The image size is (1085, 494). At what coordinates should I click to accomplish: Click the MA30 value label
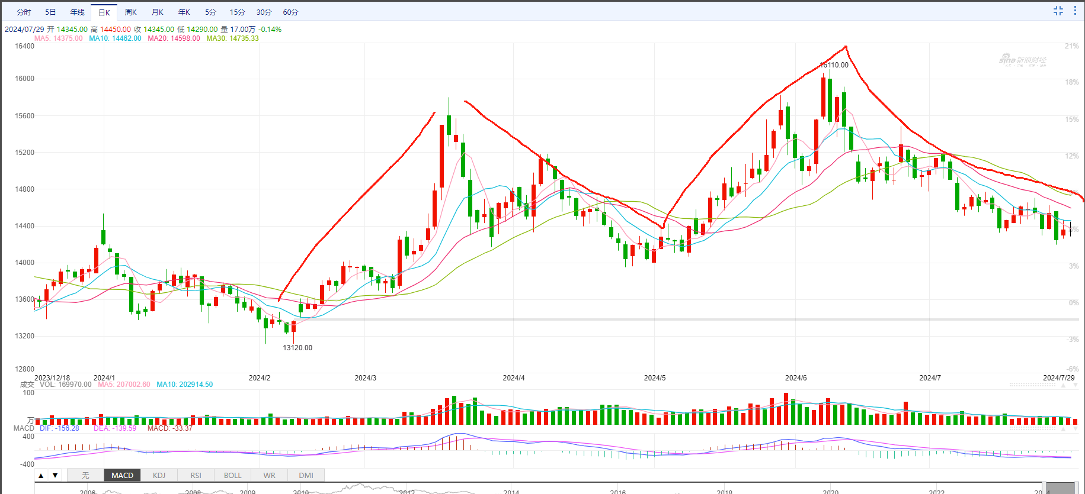point(232,38)
